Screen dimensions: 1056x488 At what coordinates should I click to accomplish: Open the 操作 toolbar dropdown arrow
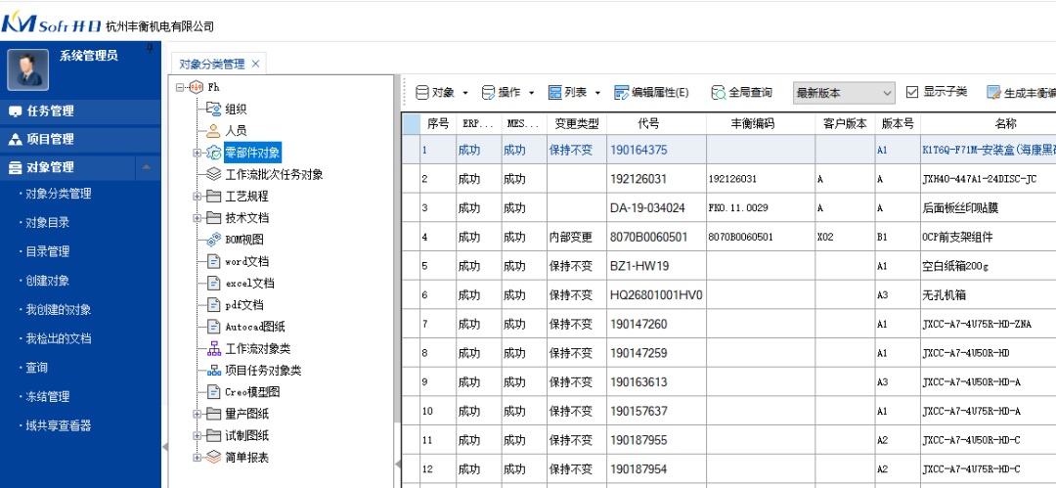tap(531, 93)
